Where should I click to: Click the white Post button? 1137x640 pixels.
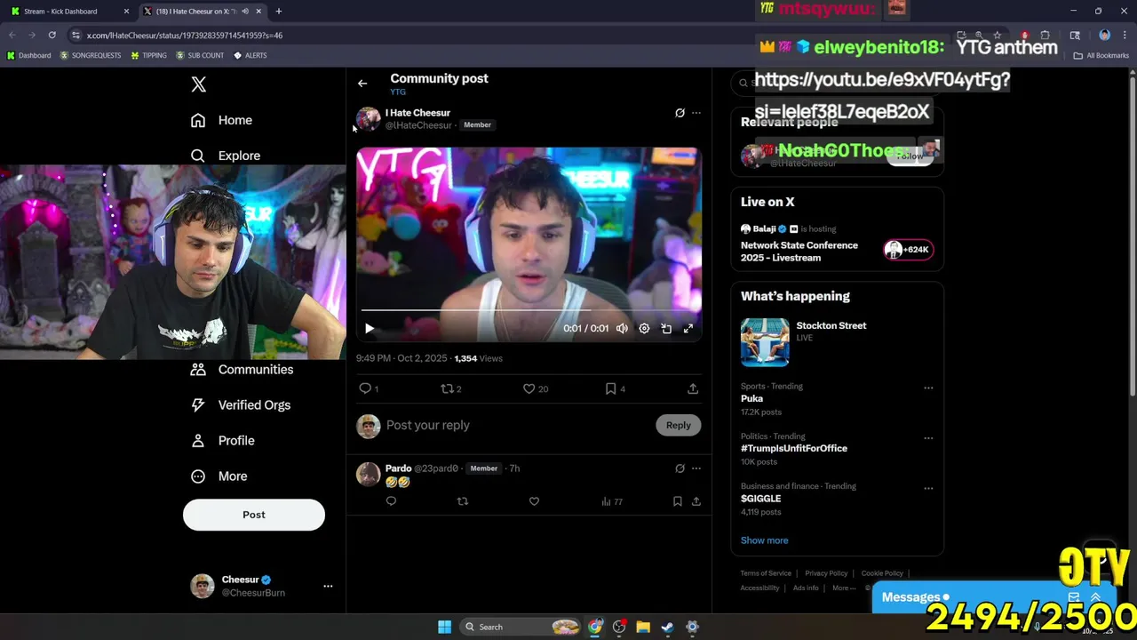pos(254,515)
